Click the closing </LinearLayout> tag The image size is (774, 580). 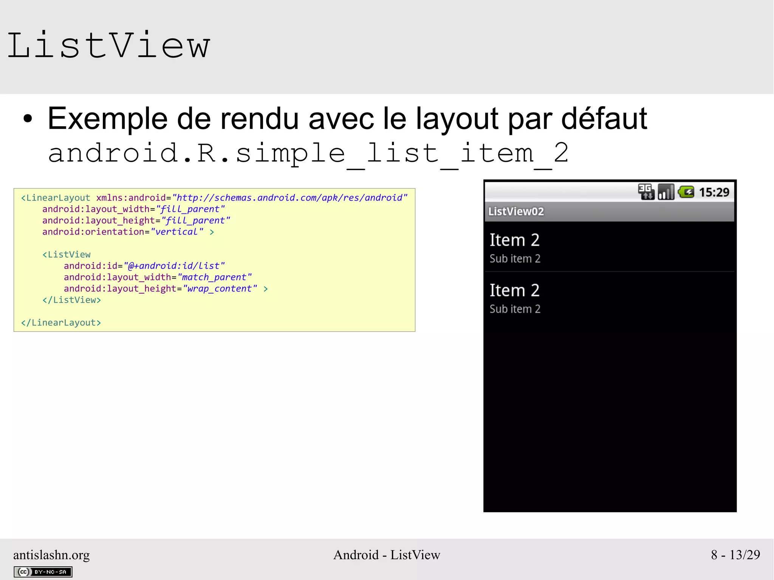[x=61, y=322]
